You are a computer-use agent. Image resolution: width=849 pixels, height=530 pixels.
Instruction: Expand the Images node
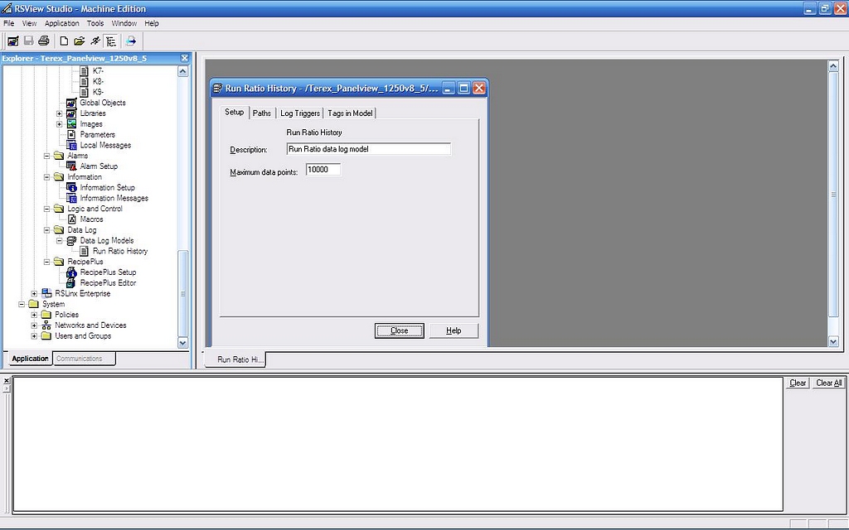coord(60,124)
